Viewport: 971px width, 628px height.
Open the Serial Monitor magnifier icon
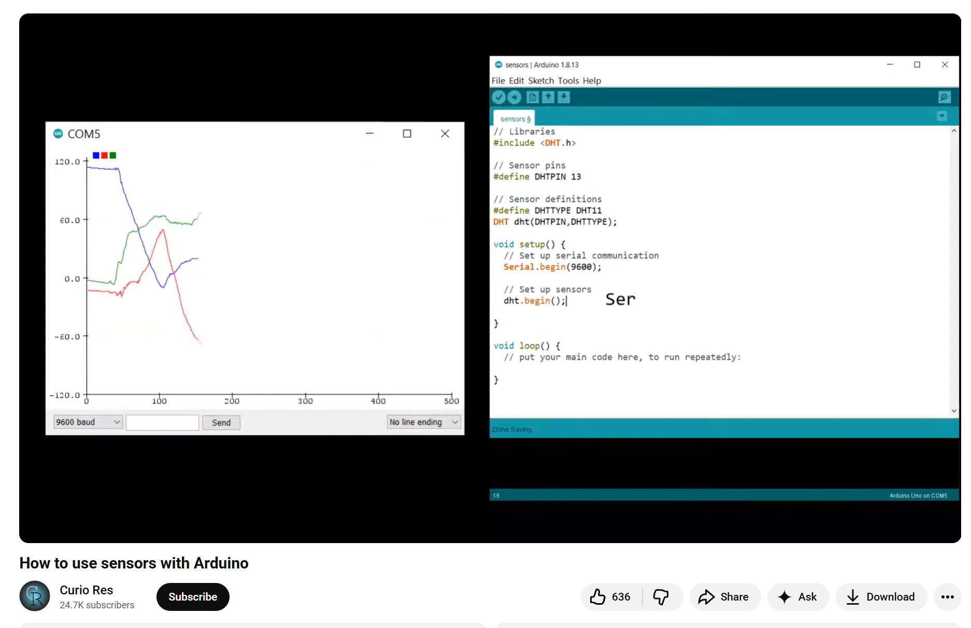coord(944,97)
